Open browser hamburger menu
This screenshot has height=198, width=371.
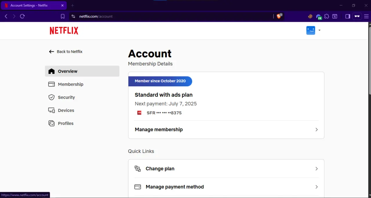coord(366,16)
